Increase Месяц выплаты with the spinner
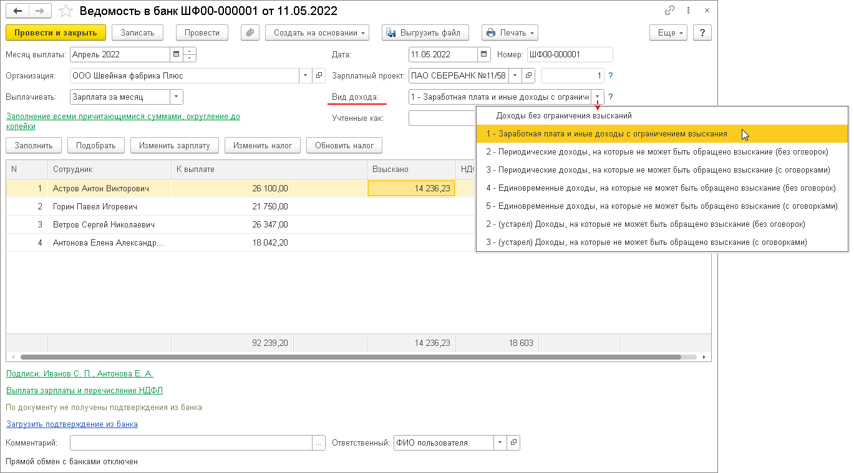 click(x=190, y=51)
